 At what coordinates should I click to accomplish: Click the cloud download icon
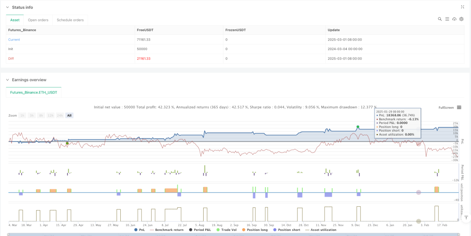pyautogui.click(x=454, y=19)
